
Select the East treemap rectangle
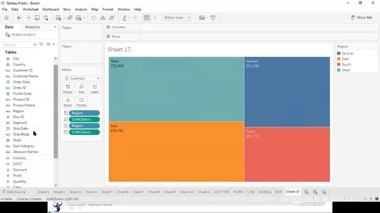[x=176, y=151]
